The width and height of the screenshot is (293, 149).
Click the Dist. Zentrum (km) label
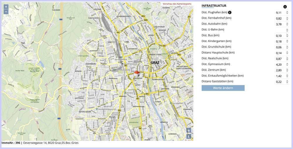214,70
